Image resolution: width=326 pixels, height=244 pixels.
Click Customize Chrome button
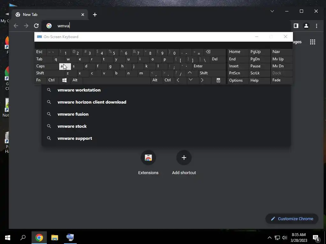tap(292, 219)
